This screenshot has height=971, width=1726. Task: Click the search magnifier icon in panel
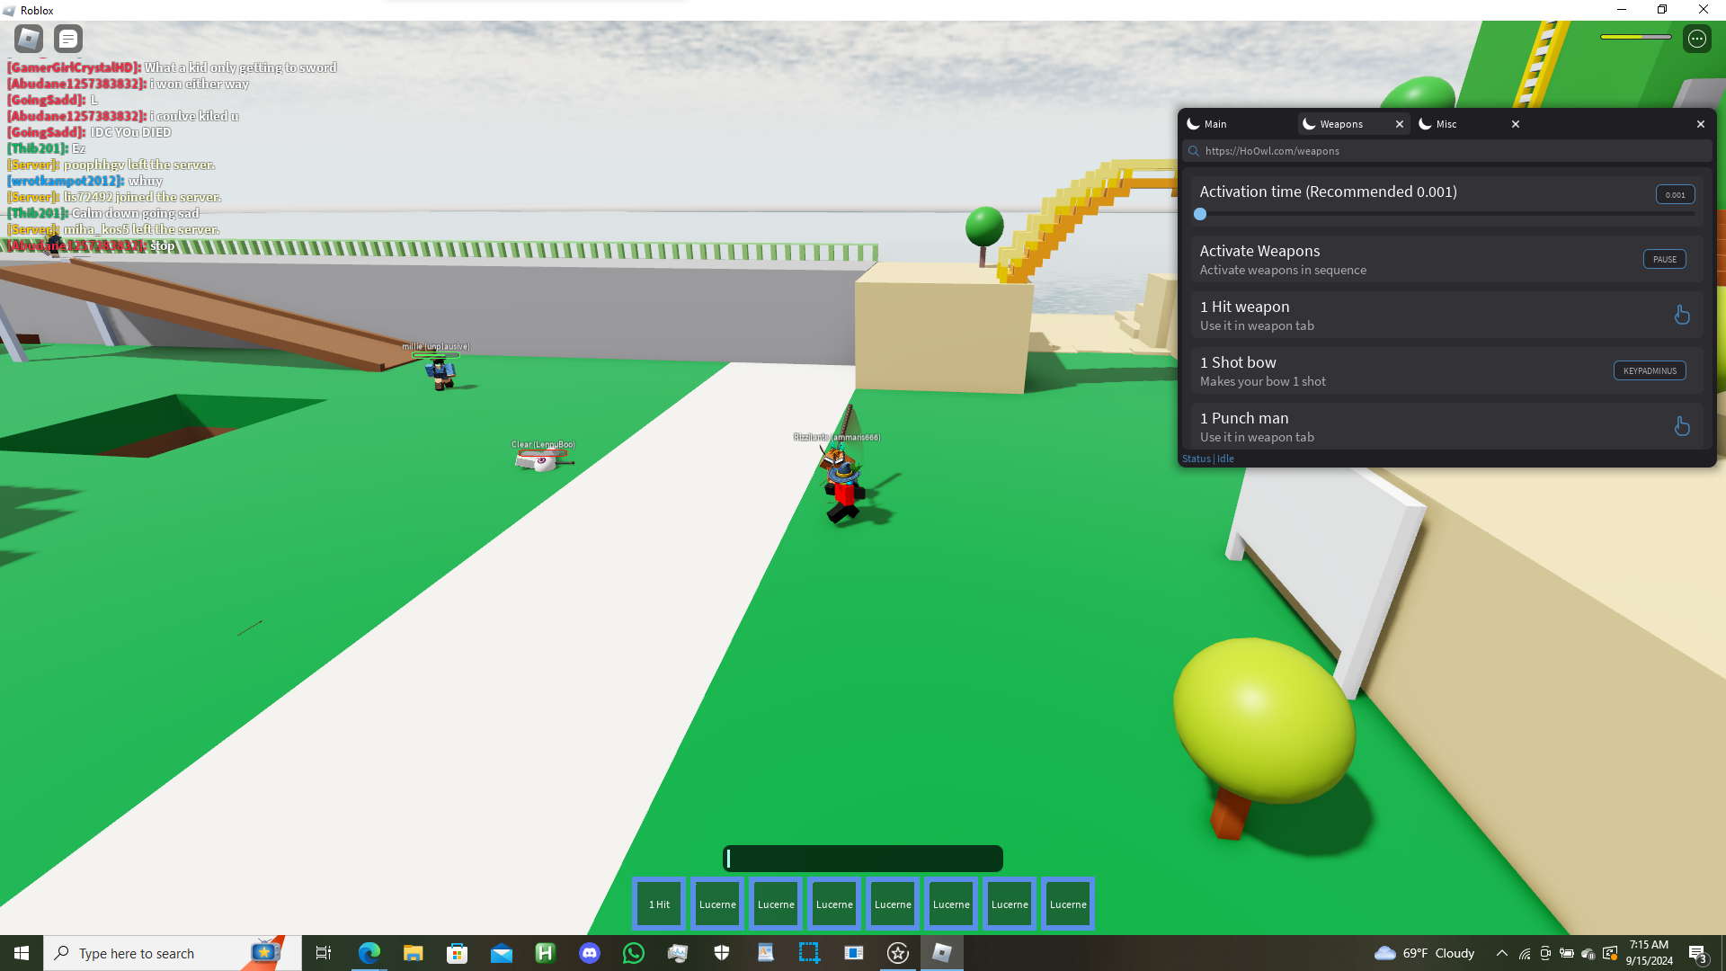pos(1194,151)
